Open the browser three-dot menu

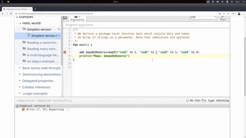point(243,14)
